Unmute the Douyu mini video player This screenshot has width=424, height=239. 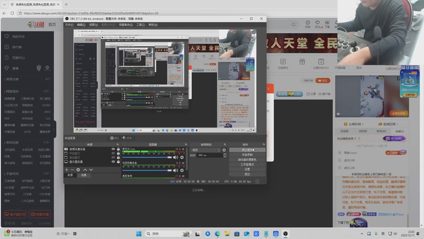point(339,114)
